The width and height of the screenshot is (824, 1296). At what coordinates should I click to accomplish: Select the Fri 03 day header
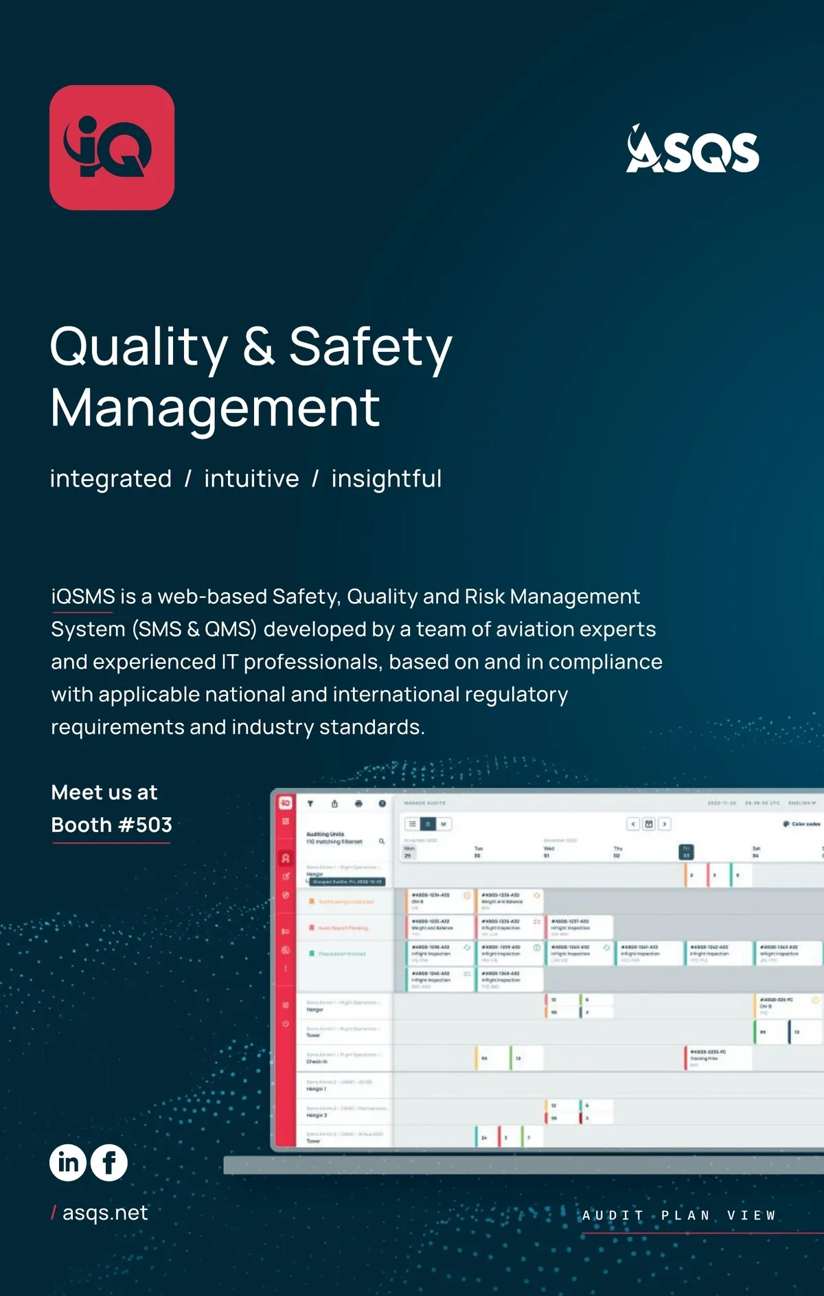[x=686, y=852]
